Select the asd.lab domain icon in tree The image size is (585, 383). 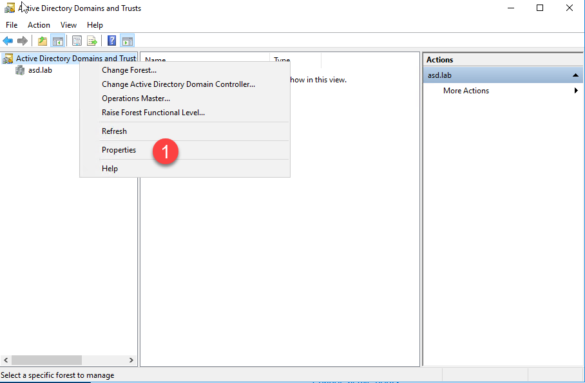(20, 70)
